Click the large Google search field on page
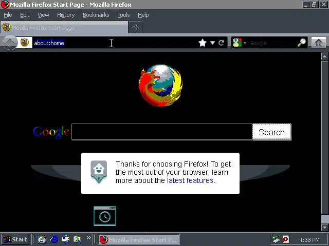The height and width of the screenshot is (246, 329). [x=162, y=132]
